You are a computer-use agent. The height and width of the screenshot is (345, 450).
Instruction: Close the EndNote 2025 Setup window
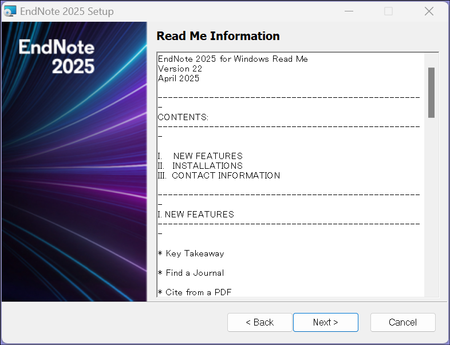tap(429, 11)
